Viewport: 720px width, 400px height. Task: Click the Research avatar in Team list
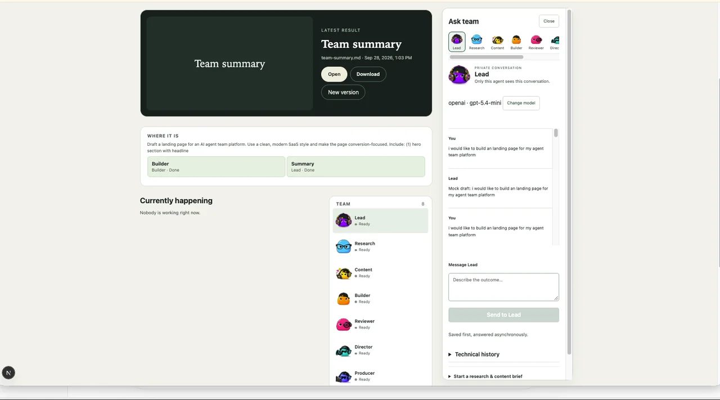(344, 246)
